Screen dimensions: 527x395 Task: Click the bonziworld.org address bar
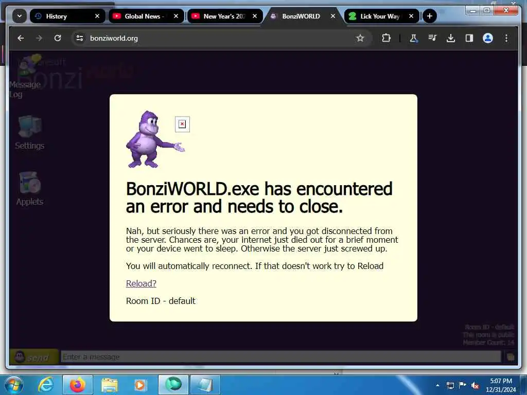coord(222,38)
